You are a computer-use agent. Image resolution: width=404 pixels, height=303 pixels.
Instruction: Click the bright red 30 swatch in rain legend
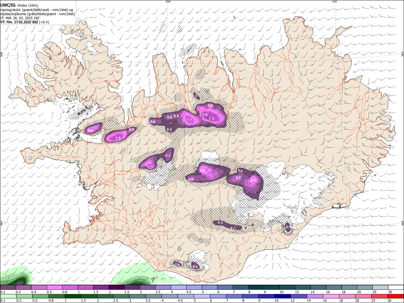[395, 296]
